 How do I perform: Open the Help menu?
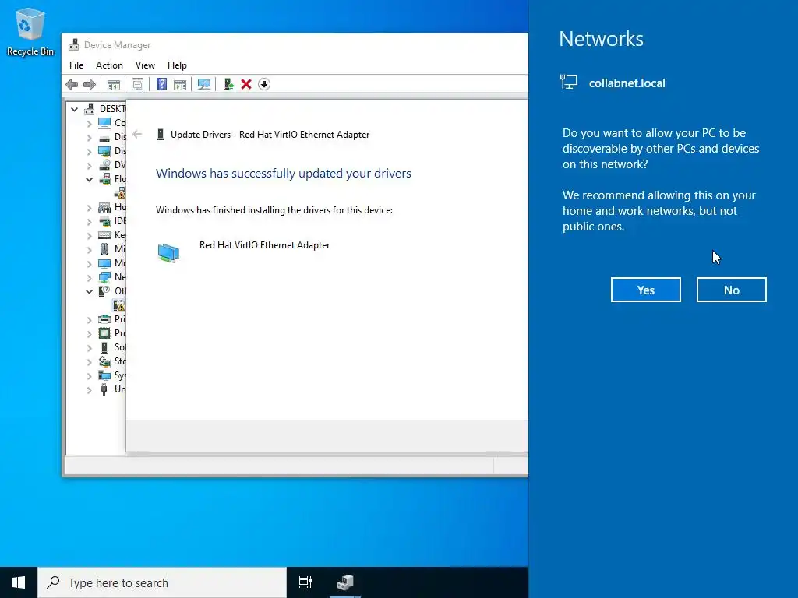(177, 65)
